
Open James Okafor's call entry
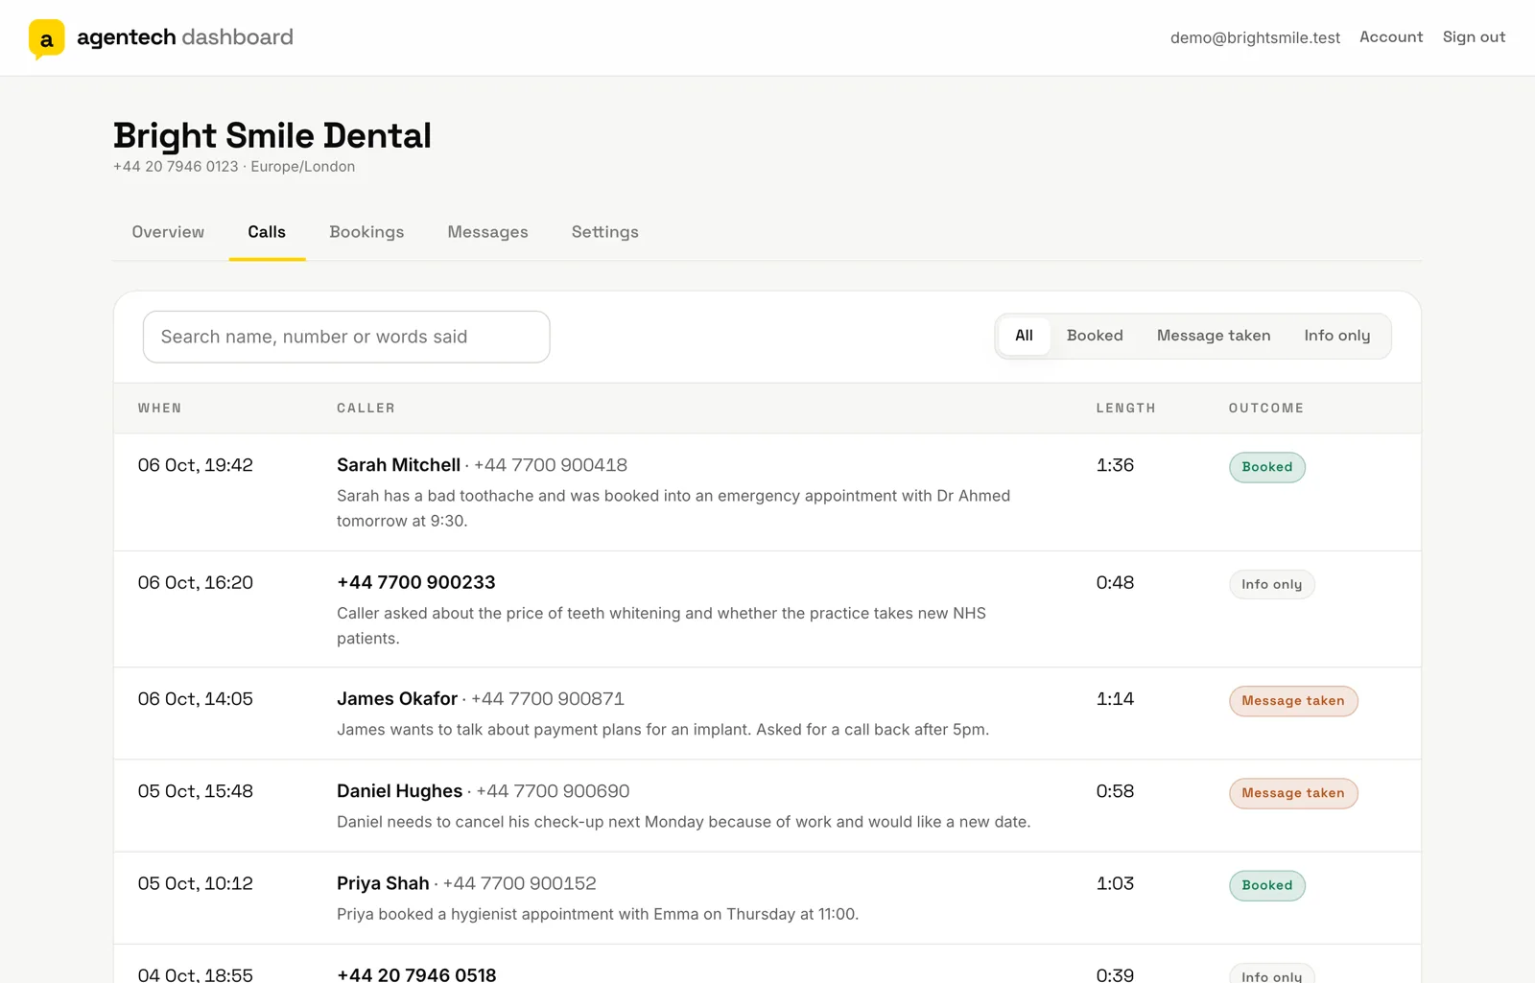coord(767,714)
